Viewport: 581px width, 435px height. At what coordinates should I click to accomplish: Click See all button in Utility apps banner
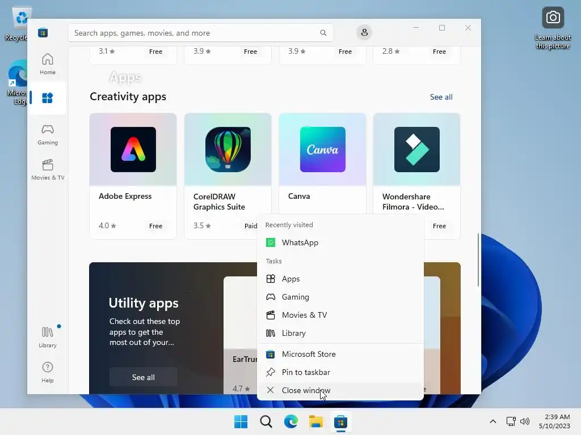click(x=144, y=377)
